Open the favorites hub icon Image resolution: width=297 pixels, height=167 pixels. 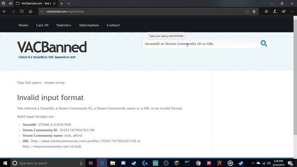point(266,12)
